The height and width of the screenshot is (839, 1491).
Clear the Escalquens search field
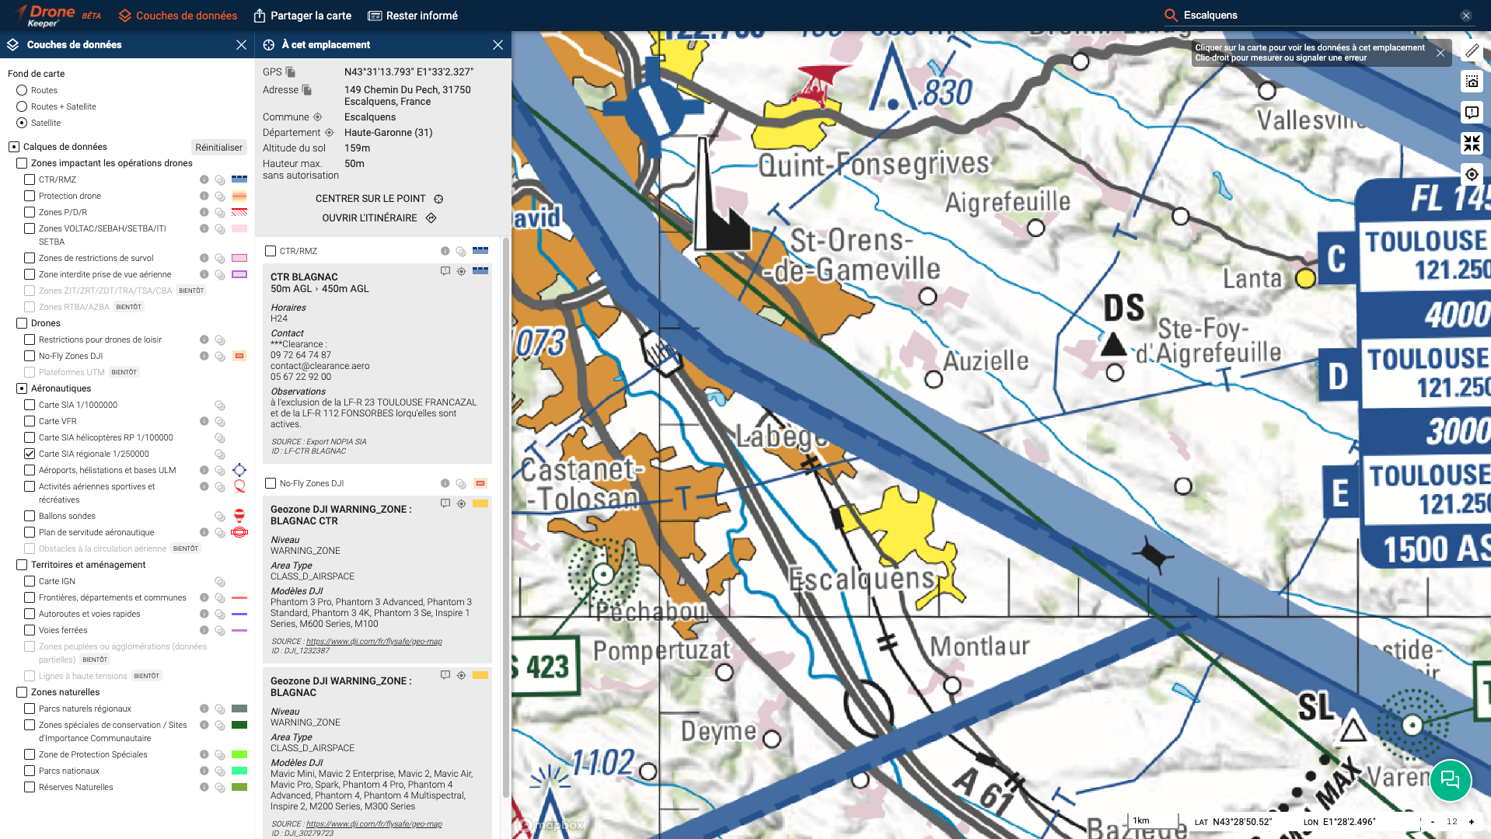[1465, 16]
